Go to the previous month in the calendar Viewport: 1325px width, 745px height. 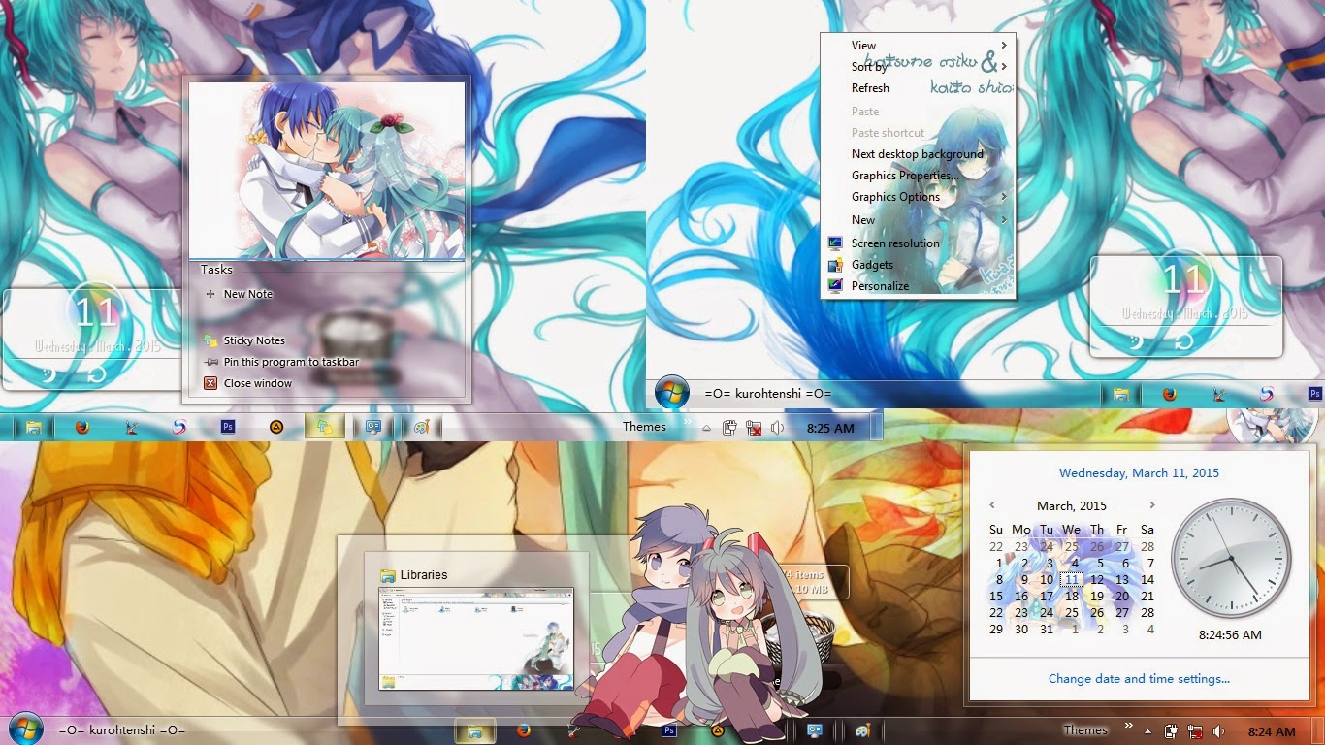pos(992,505)
